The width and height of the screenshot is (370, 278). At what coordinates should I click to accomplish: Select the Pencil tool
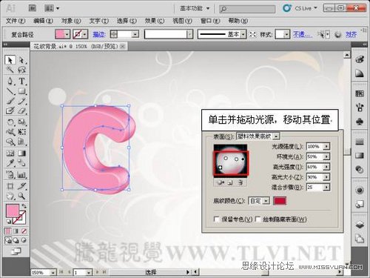coord(21,101)
